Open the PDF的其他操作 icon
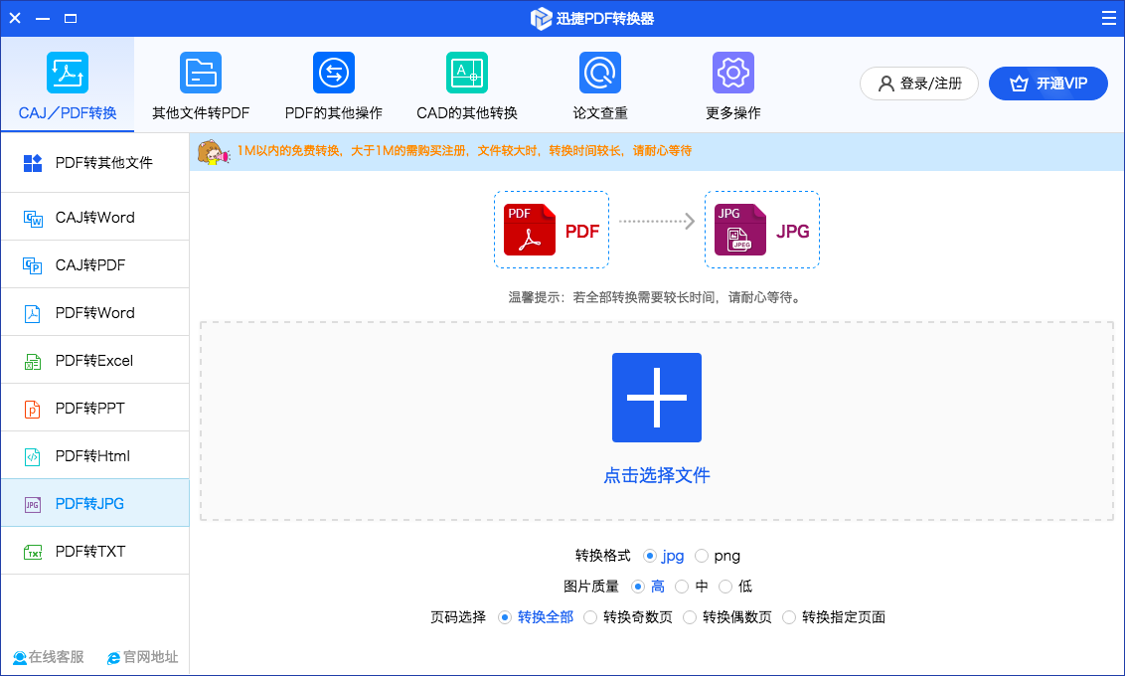The height and width of the screenshot is (676, 1125). click(x=334, y=73)
